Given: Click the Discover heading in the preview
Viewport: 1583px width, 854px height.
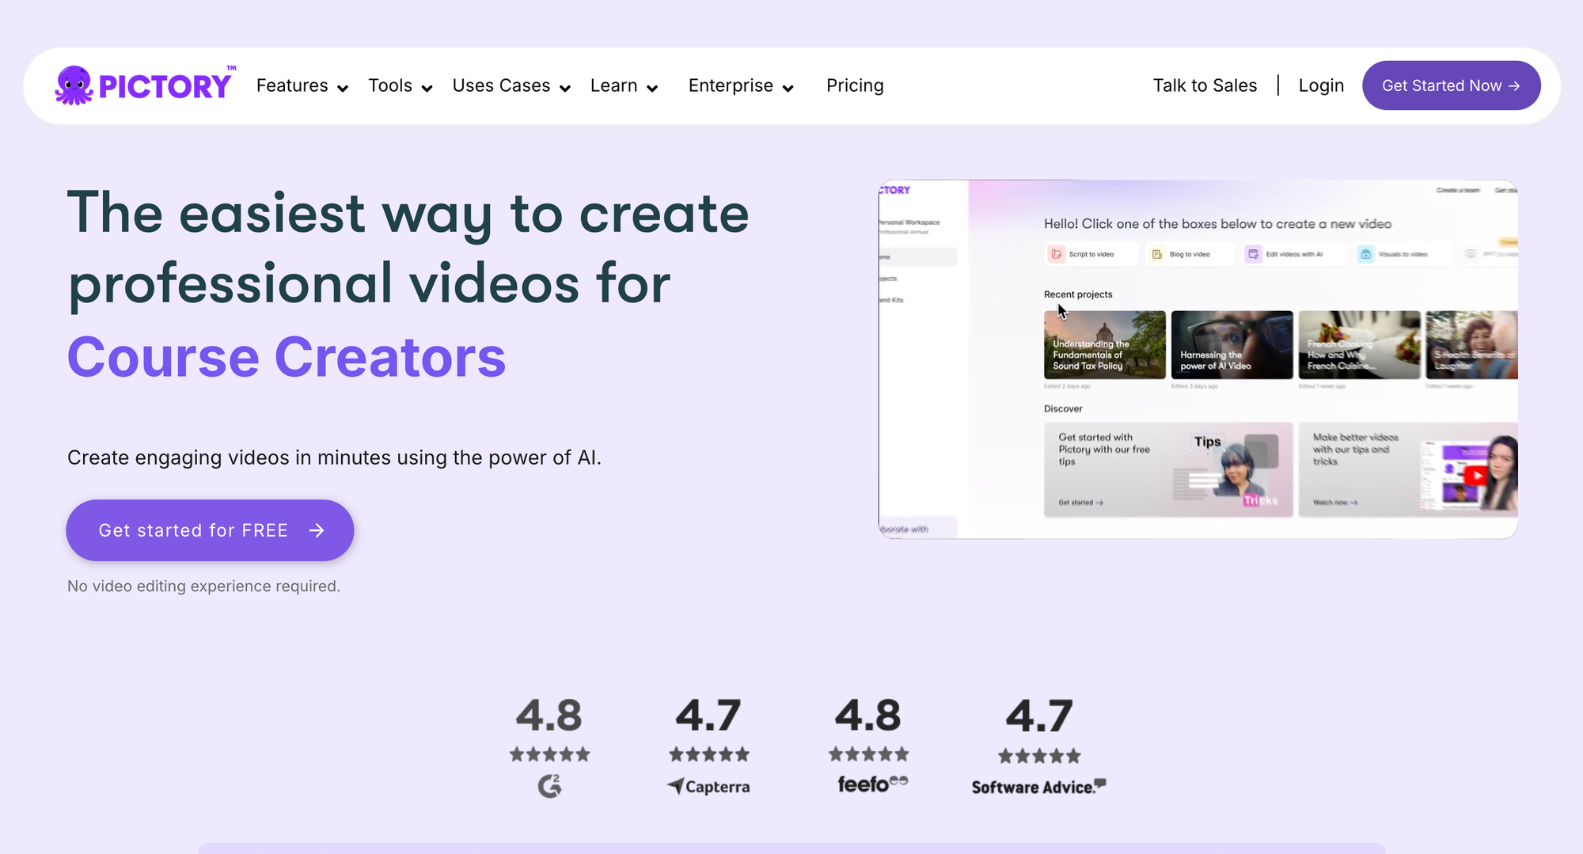Looking at the screenshot, I should point(1063,409).
